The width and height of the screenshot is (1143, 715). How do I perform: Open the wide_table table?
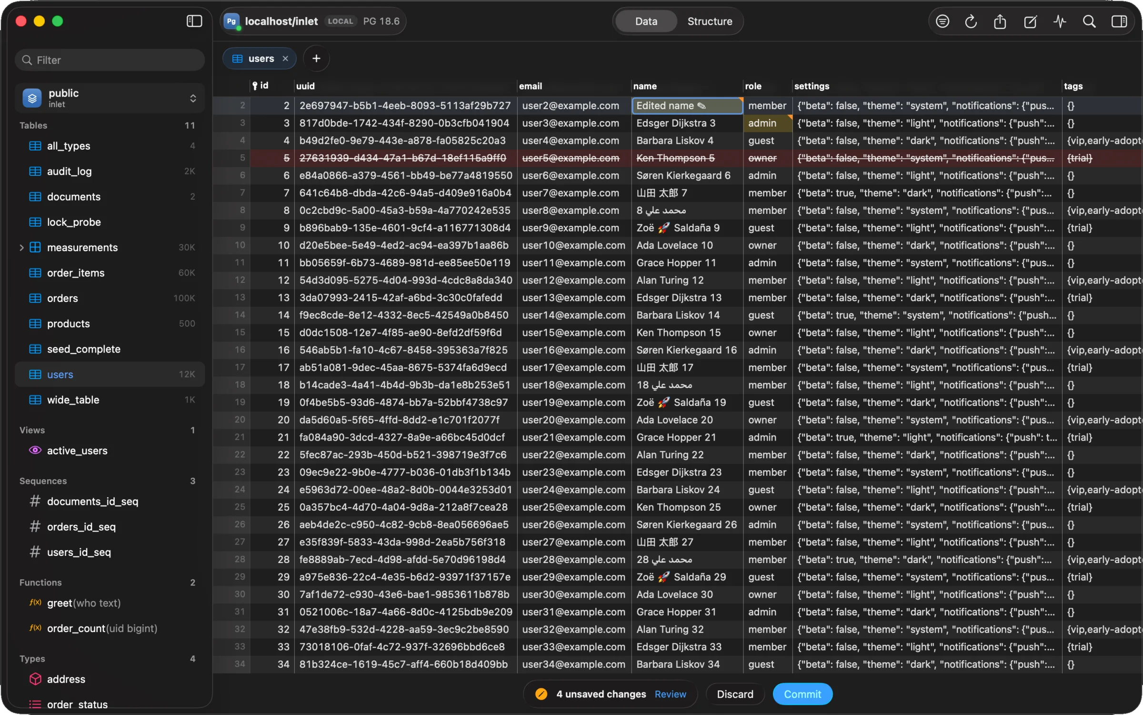click(x=110, y=400)
